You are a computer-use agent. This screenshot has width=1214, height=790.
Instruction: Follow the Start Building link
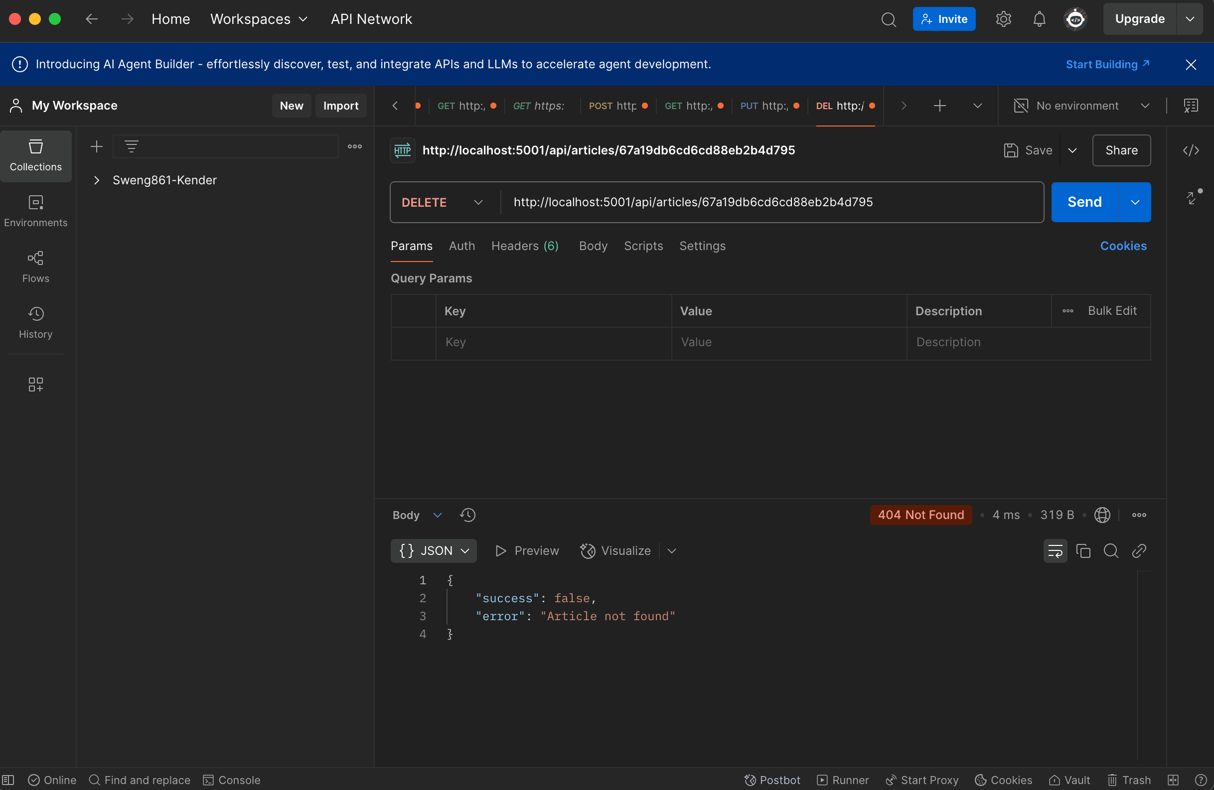pyautogui.click(x=1107, y=64)
